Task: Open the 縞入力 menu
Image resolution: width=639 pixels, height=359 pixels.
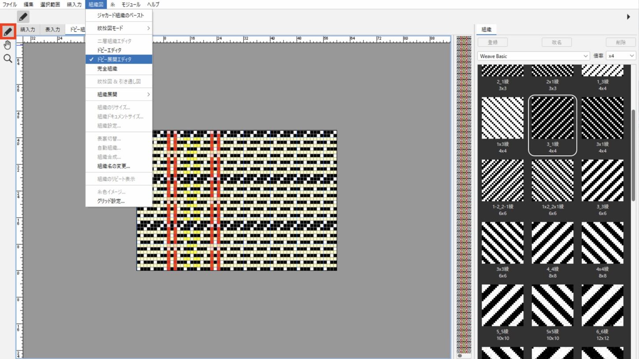Action: 74,4
